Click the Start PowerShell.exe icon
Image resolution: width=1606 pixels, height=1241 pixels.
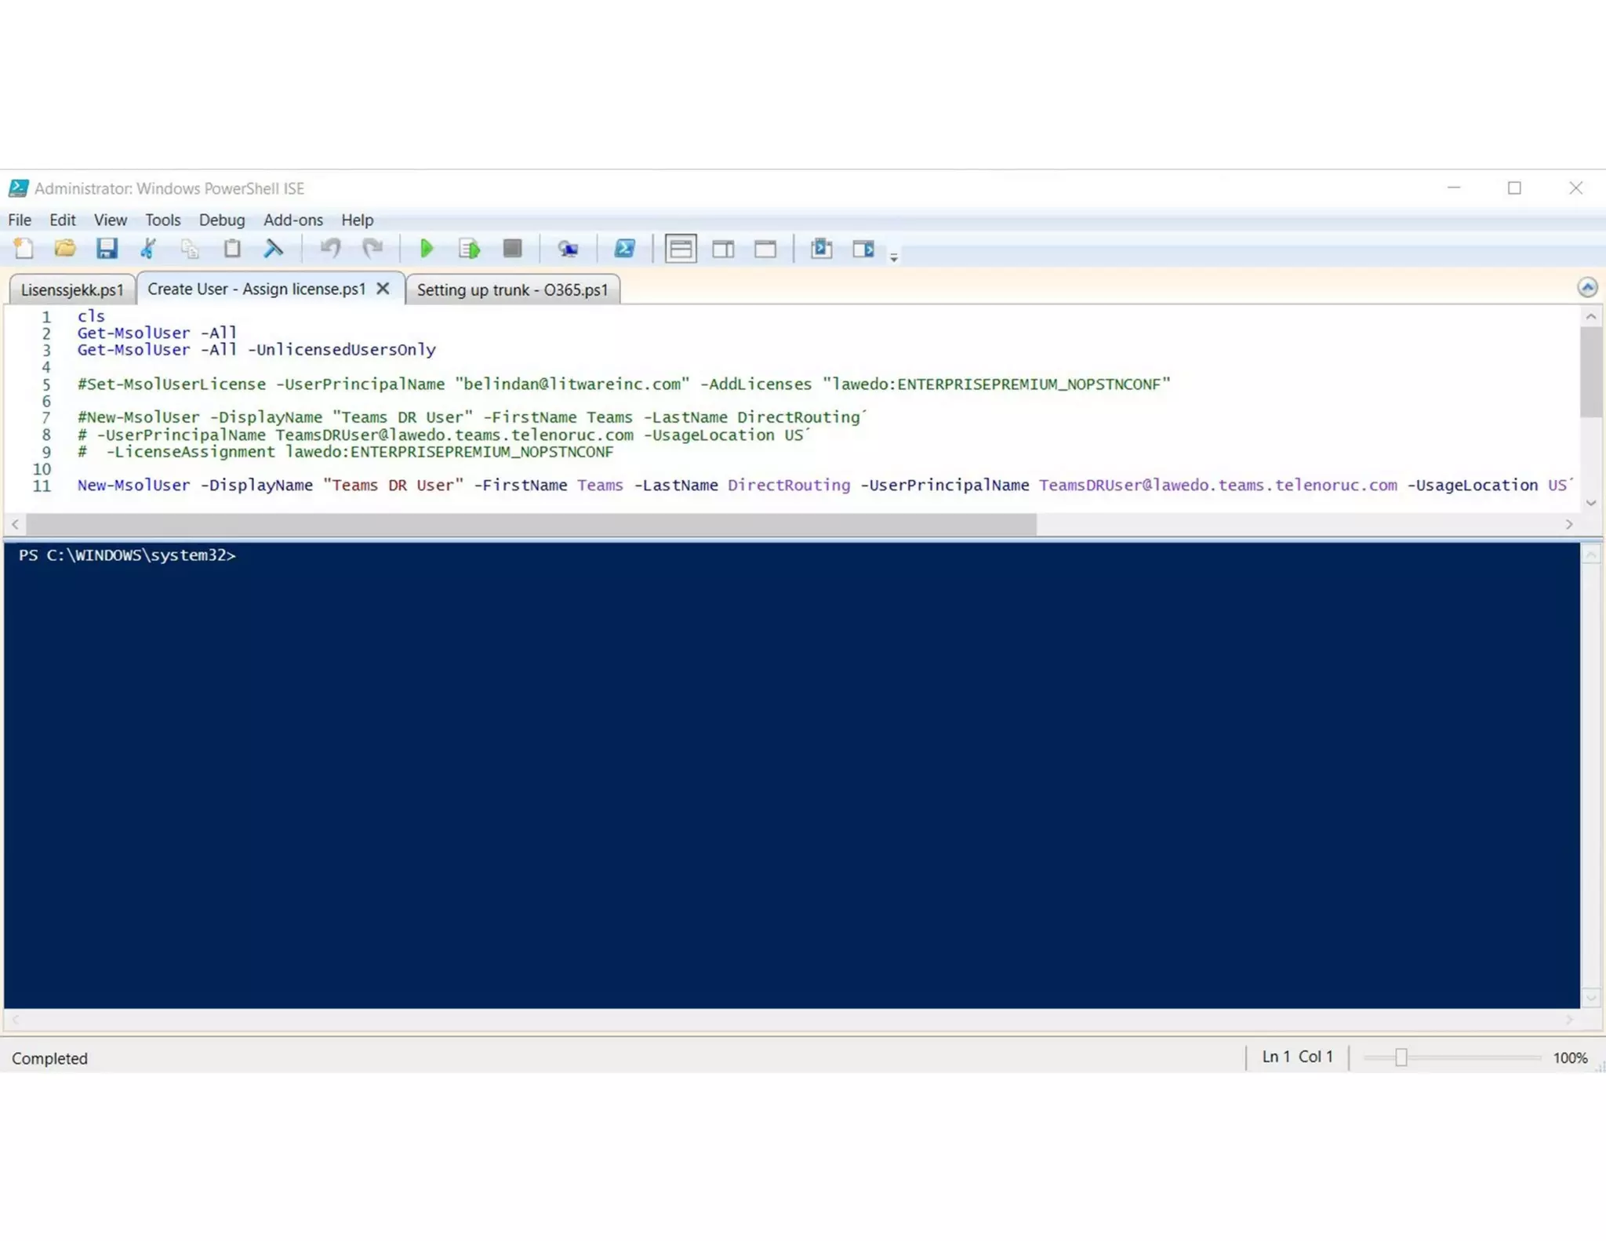tap(624, 249)
